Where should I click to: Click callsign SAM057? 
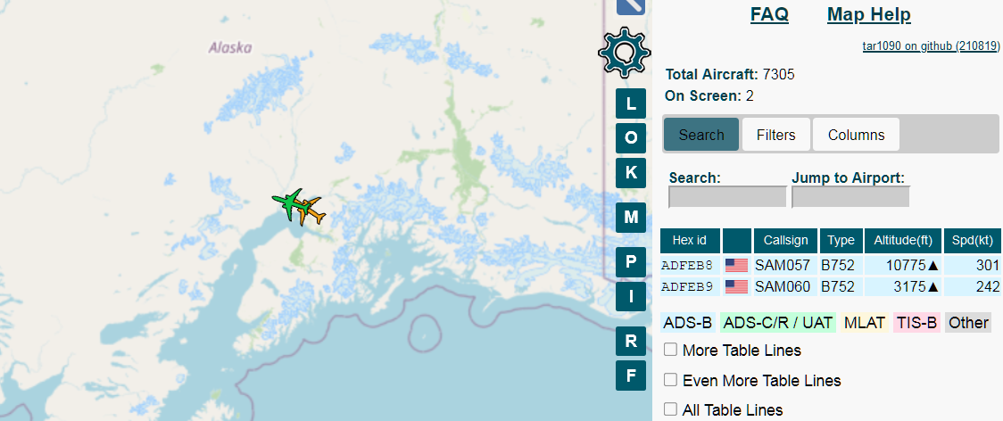(x=783, y=265)
